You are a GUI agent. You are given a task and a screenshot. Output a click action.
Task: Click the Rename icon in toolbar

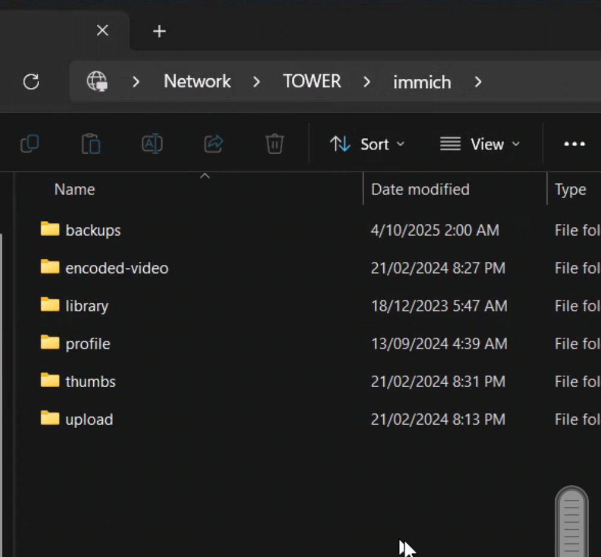tap(152, 144)
